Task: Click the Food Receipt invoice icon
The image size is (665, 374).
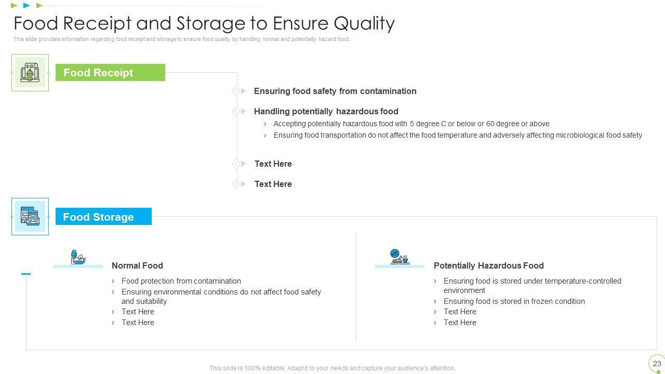Action: click(30, 73)
